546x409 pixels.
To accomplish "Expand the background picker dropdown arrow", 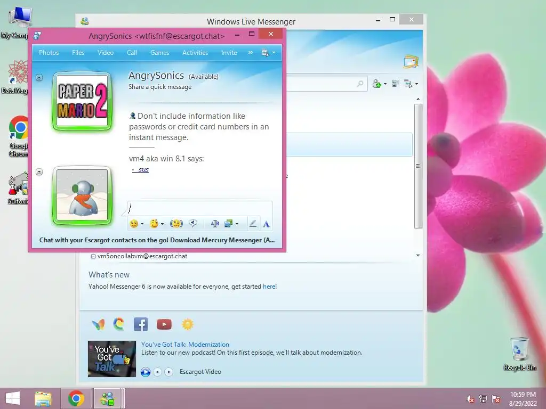I will click(237, 224).
